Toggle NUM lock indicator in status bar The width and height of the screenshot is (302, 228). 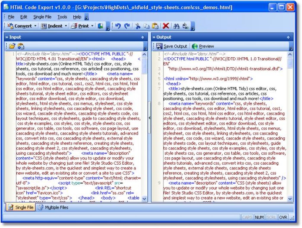pos(259,217)
